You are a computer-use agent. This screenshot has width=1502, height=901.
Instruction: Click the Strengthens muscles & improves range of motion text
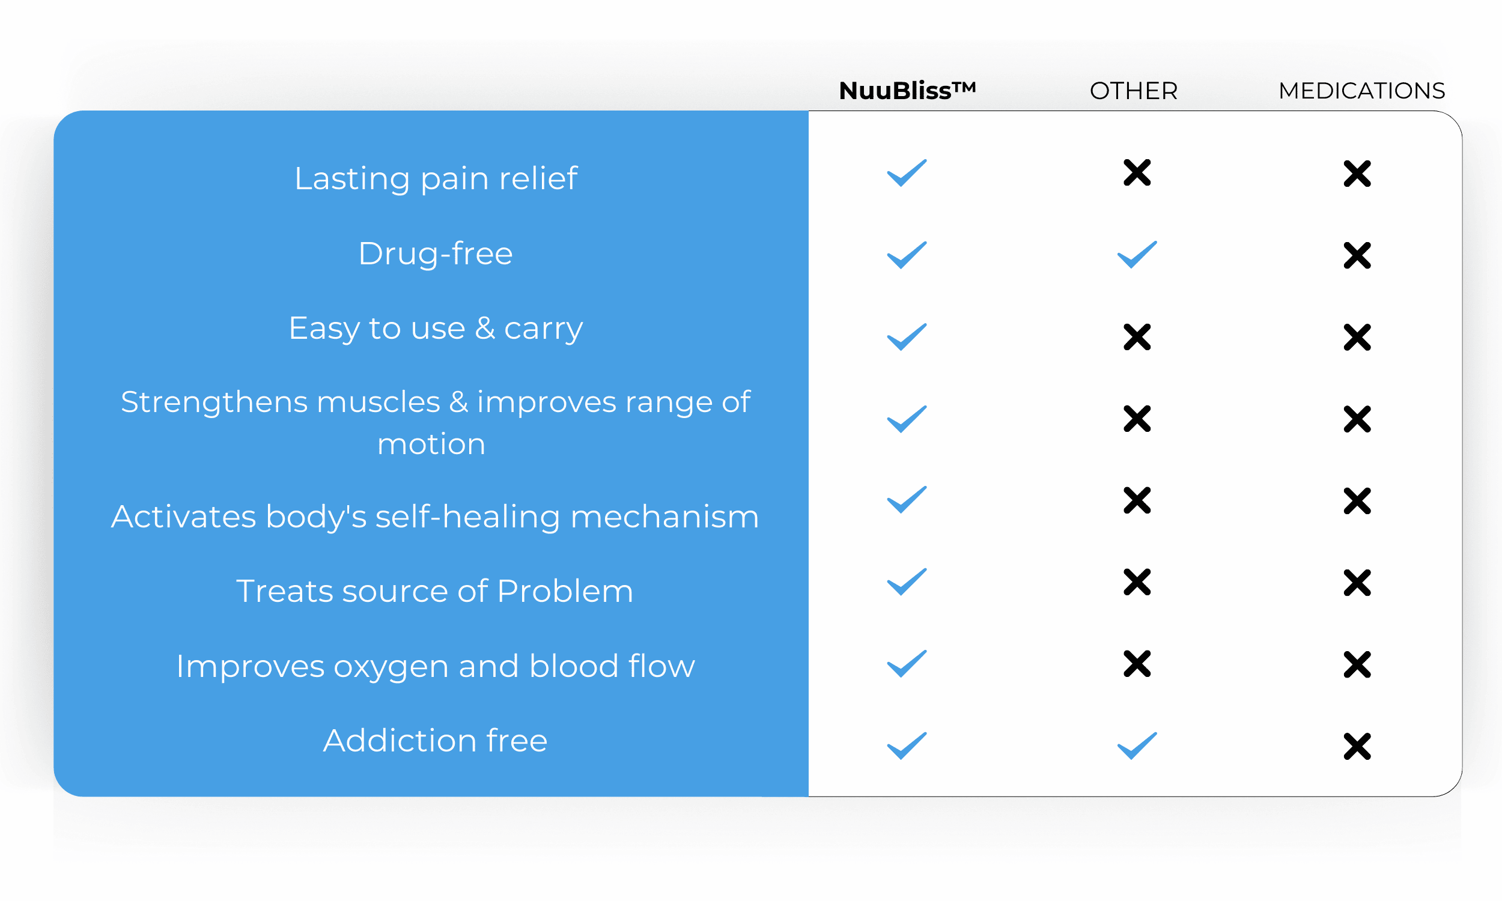(x=435, y=423)
